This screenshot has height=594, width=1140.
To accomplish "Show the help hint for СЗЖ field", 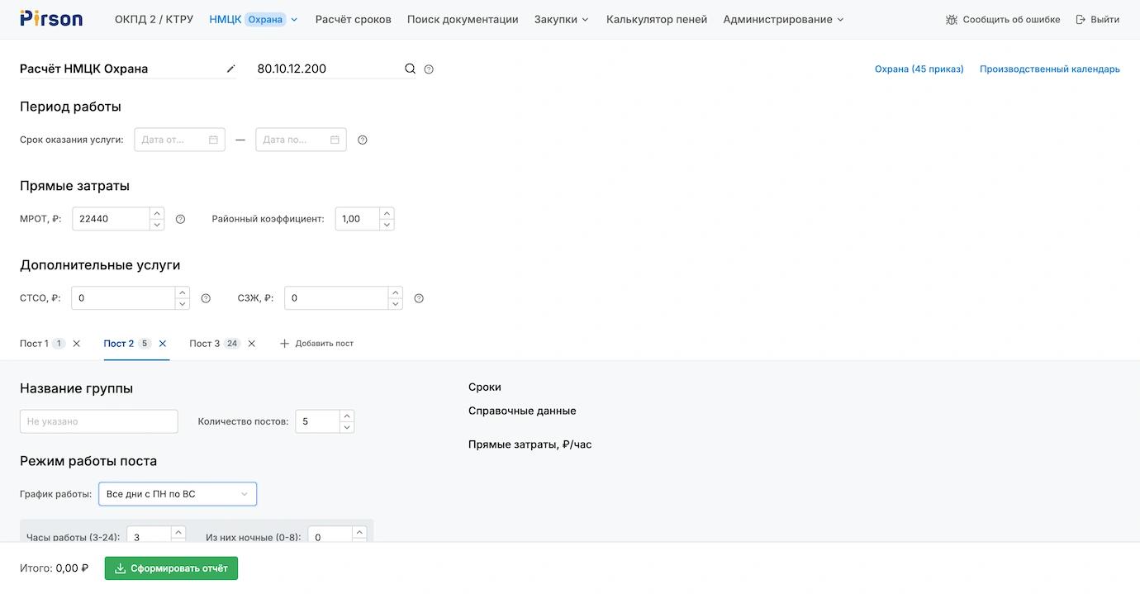I will pos(419,299).
